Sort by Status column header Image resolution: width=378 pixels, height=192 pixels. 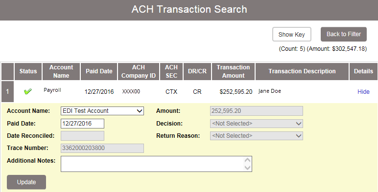pyautogui.click(x=28, y=71)
